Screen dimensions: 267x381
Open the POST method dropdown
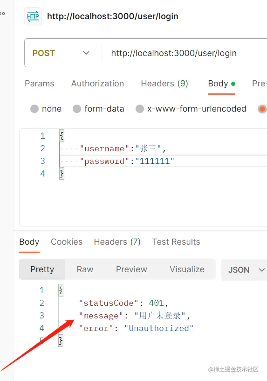(61, 53)
